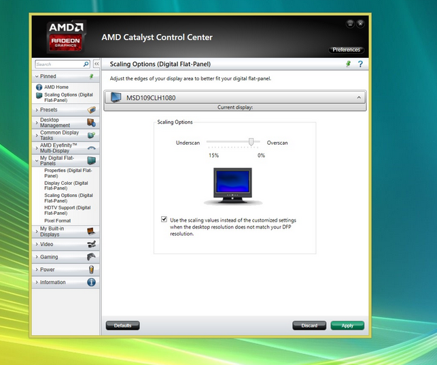
Task: Collapse My Digital Flat-Panels section
Action: [37, 160]
